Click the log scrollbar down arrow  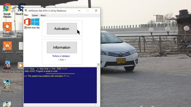(x=98, y=102)
